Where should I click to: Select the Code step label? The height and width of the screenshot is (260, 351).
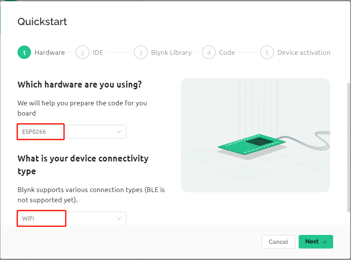pyautogui.click(x=227, y=53)
